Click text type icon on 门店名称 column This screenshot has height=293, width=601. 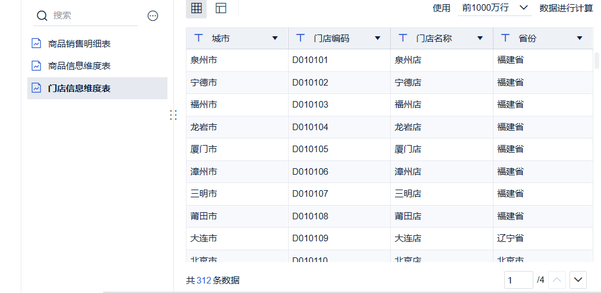[403, 38]
